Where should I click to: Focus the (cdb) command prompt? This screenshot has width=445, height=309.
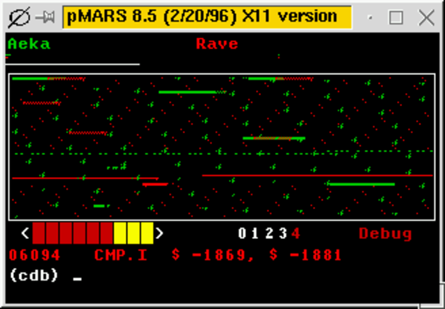point(34,275)
